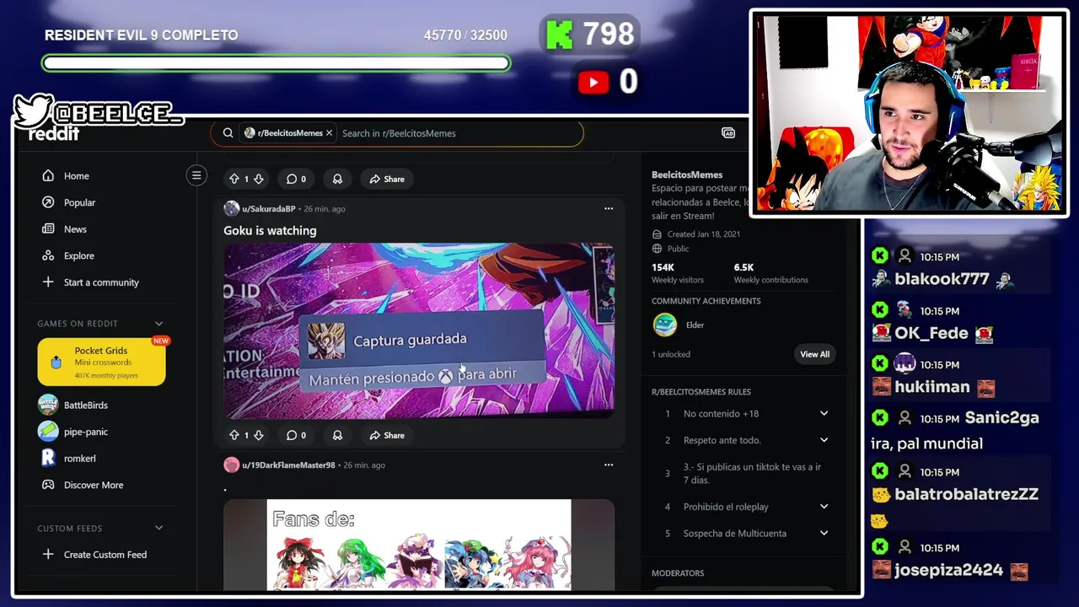
Task: Give award to post above Goku is watching
Action: pyautogui.click(x=337, y=179)
